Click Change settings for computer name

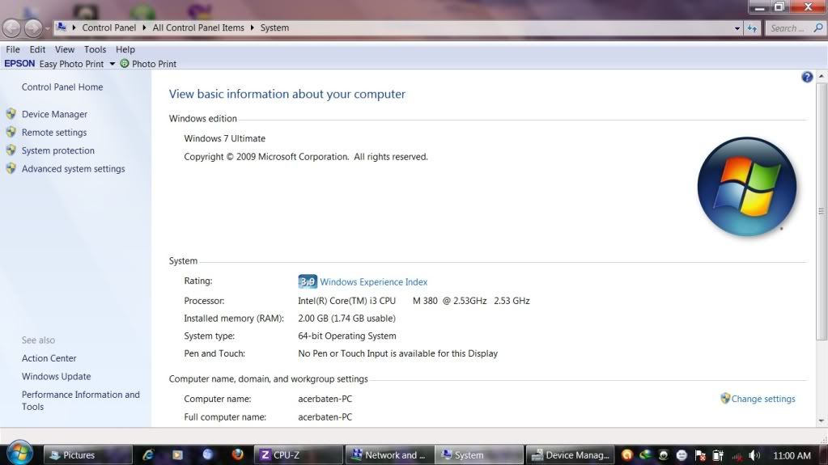point(763,399)
